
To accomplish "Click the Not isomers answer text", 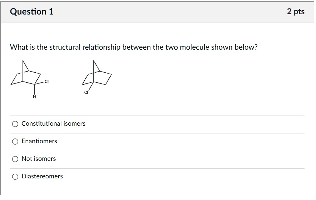I will point(38,159).
